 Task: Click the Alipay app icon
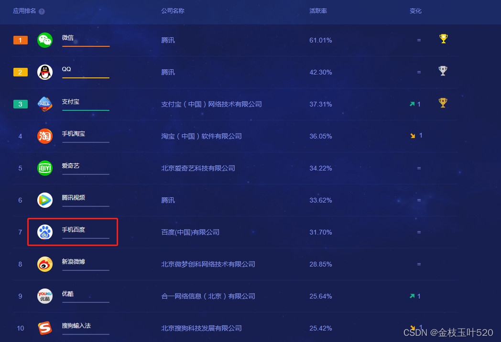(45, 104)
